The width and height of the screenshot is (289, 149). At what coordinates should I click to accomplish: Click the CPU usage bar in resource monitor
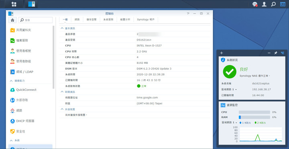click(x=254, y=112)
